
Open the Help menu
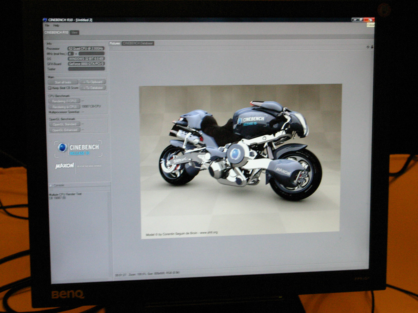[56, 26]
